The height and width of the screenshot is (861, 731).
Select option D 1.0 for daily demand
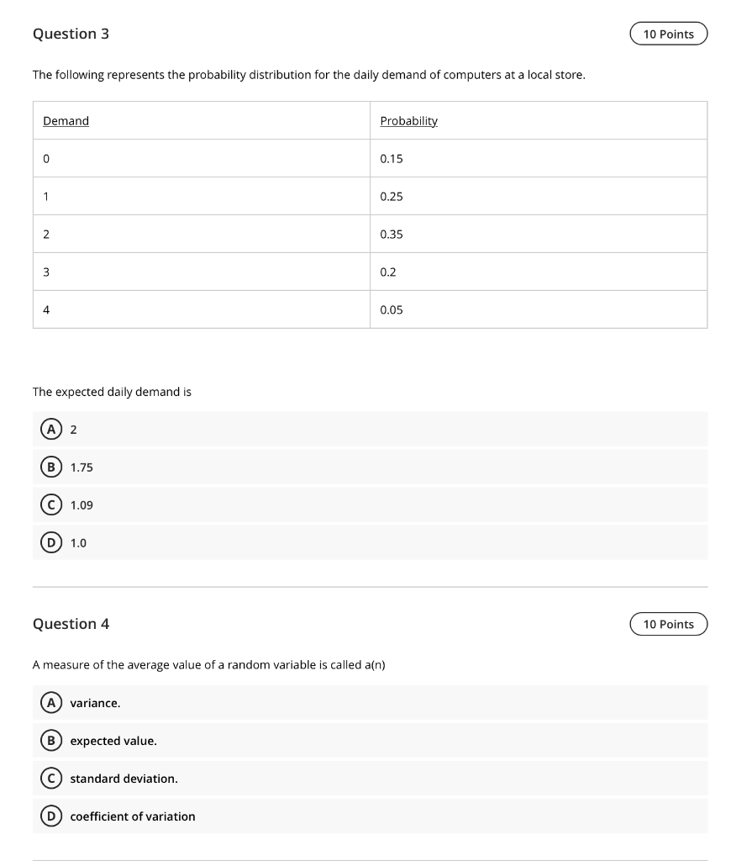[x=370, y=542]
